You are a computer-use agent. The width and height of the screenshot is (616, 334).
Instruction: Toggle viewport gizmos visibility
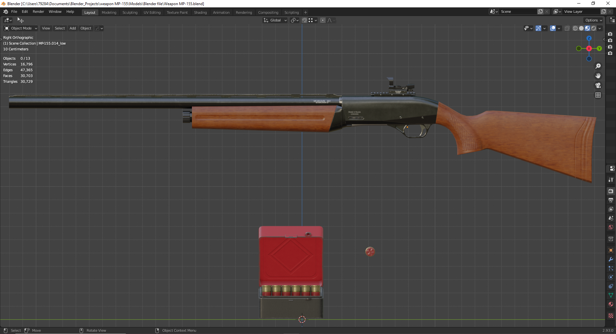538,28
